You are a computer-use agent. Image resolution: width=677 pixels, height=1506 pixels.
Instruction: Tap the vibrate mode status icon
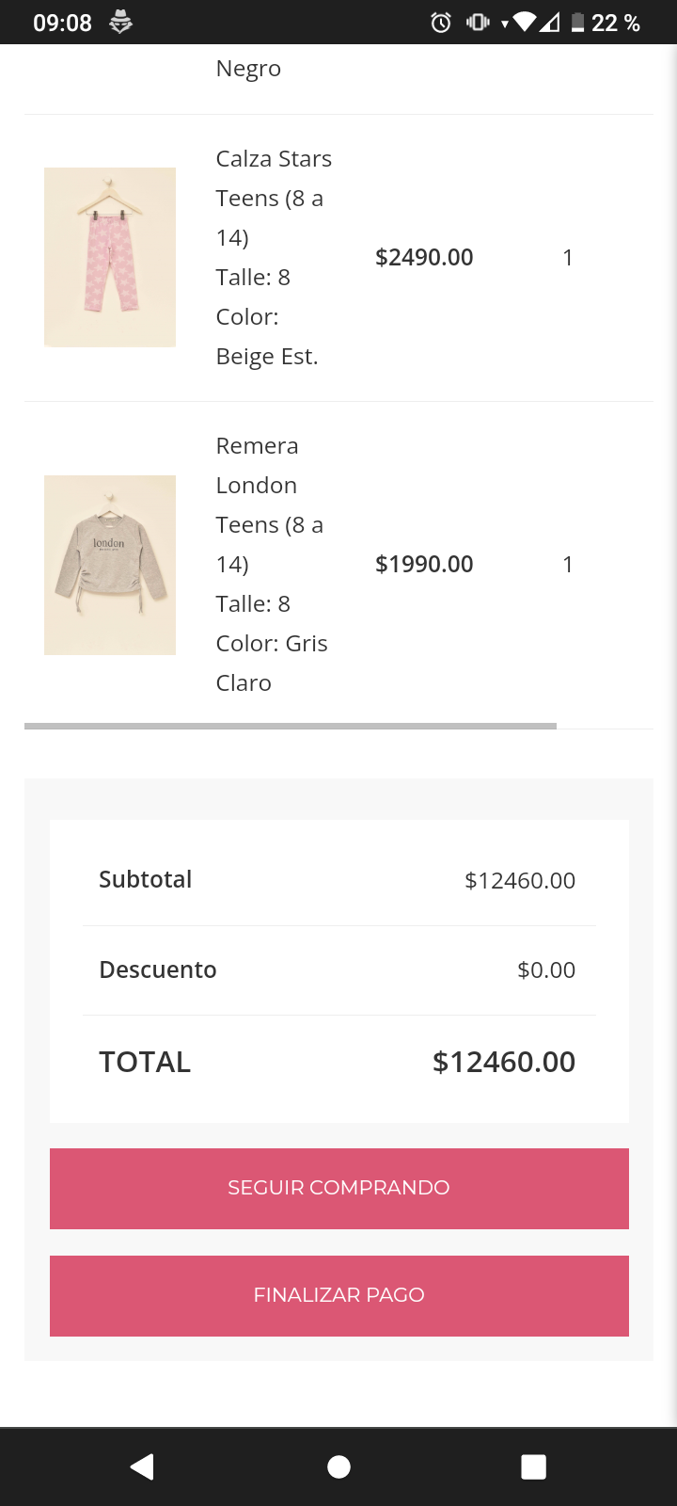478,23
